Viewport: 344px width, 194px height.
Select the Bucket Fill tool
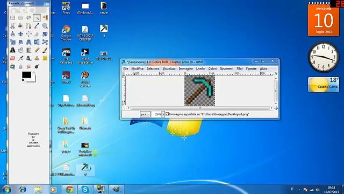click(20, 50)
